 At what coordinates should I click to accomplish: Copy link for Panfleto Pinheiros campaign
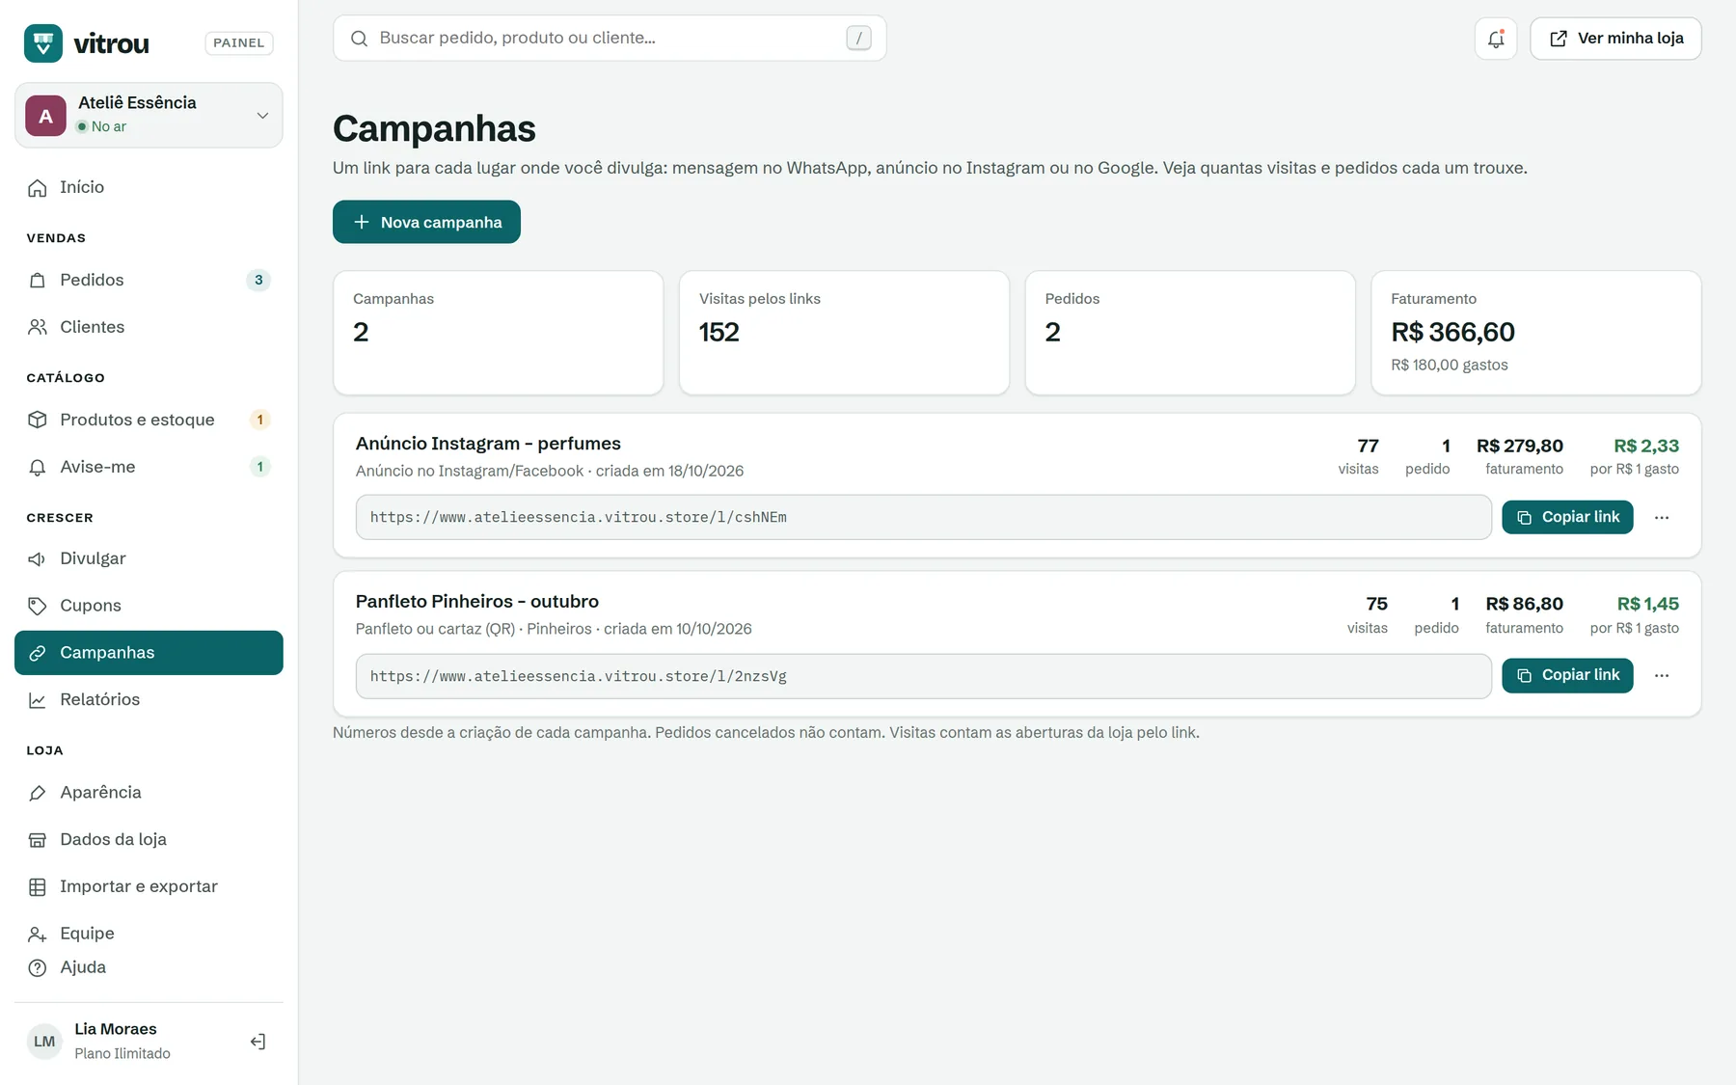(1567, 675)
